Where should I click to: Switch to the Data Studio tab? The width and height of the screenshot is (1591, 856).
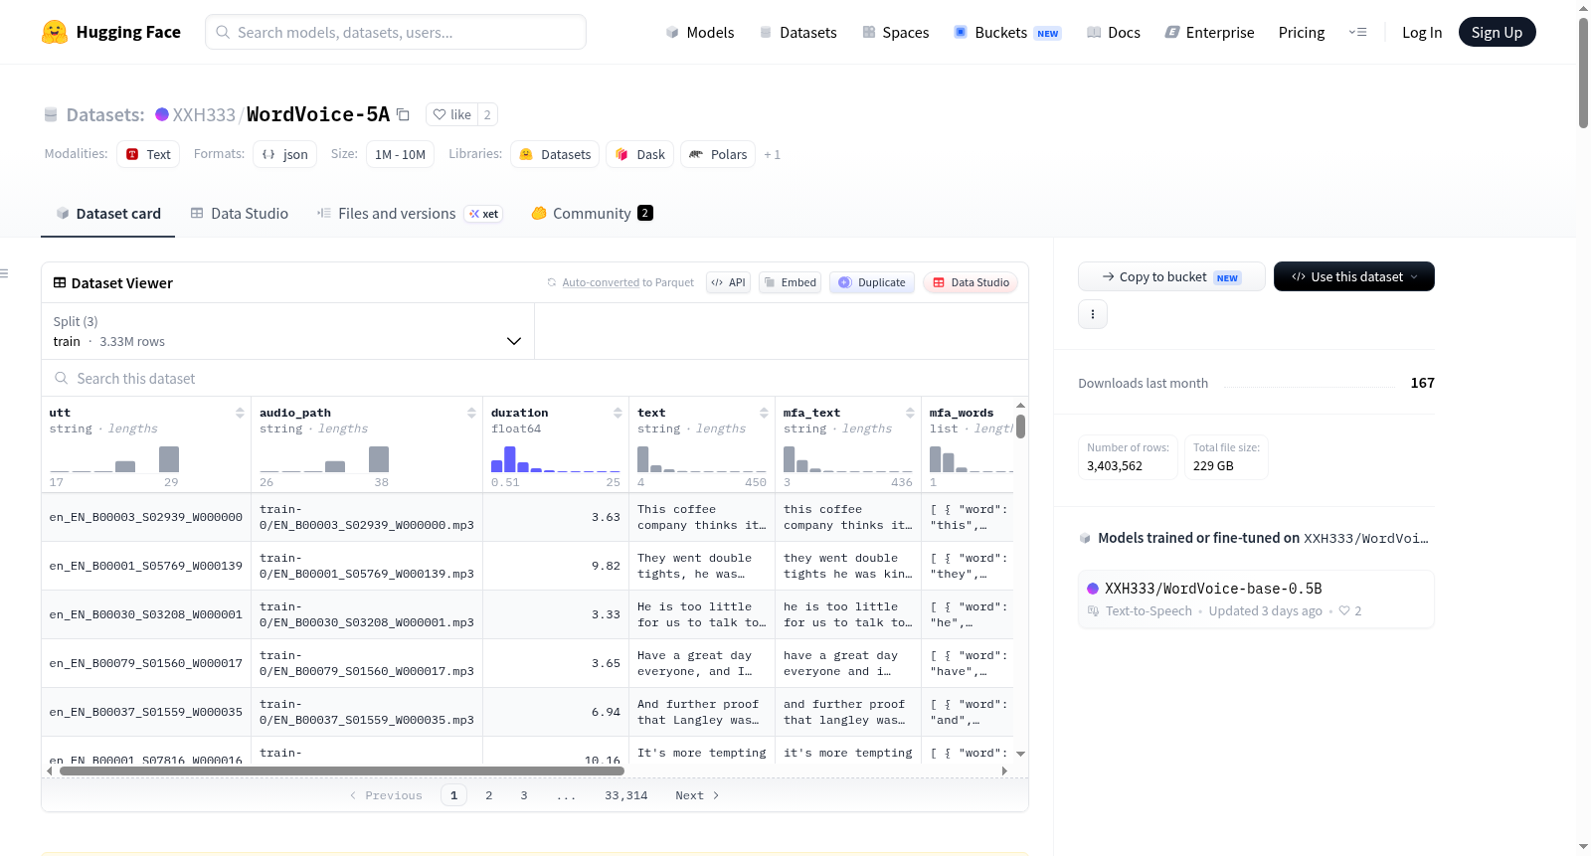click(x=240, y=213)
